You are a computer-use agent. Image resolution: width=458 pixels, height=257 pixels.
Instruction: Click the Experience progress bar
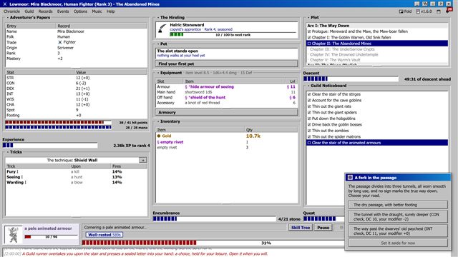[50, 145]
